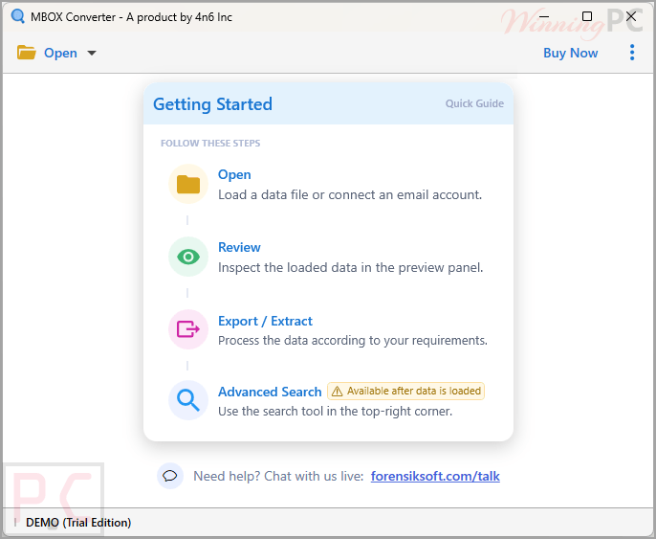Click the 'FOLLOW THESE STEPS' label
Screen dimensions: 656x539
[x=210, y=144]
